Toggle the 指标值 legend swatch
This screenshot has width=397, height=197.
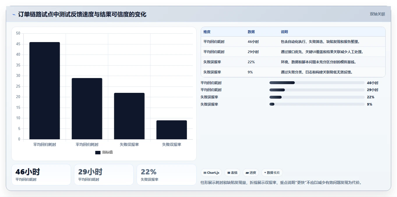pyautogui.click(x=98, y=152)
